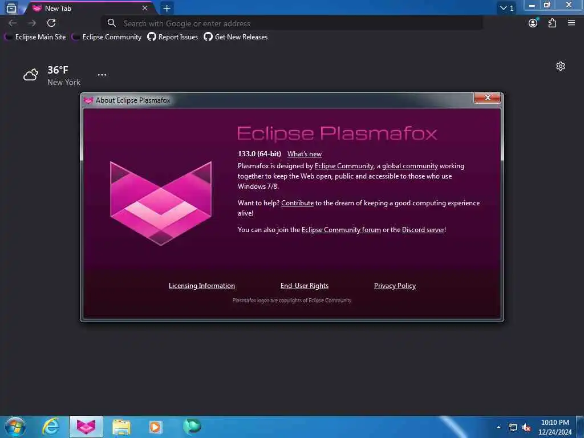Open Eclipse Main Site bookmark
This screenshot has height=438, width=584.
[35, 37]
